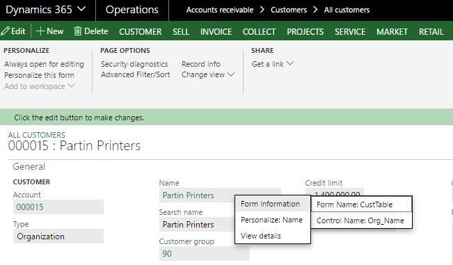Click the ALL CUSTOMERS link above title
The width and height of the screenshot is (453, 265).
pyautogui.click(x=37, y=135)
